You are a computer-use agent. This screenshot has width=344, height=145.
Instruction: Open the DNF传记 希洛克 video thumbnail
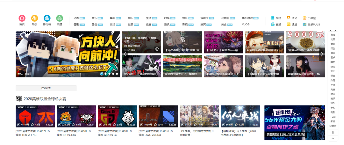coord(224,42)
